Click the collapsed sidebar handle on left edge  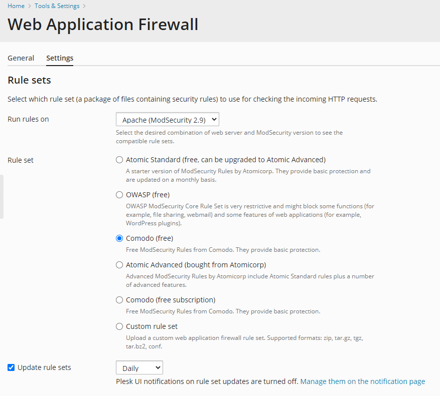pos(2,197)
